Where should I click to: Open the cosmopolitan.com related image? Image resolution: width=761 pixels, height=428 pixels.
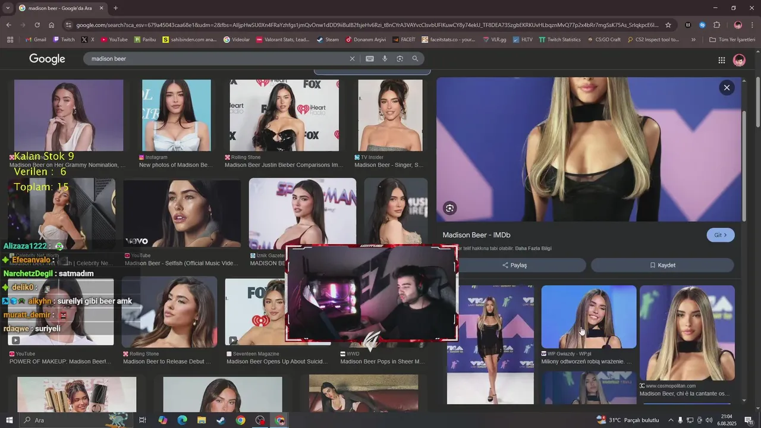tap(687, 333)
